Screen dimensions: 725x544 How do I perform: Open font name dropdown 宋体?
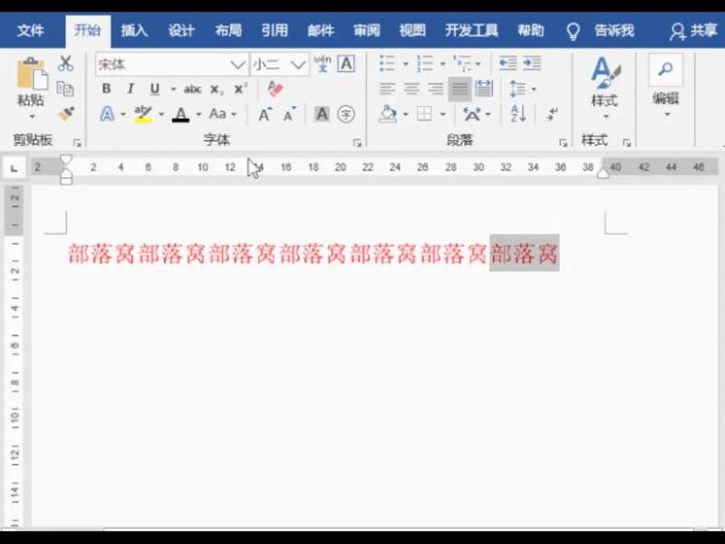coord(237,64)
